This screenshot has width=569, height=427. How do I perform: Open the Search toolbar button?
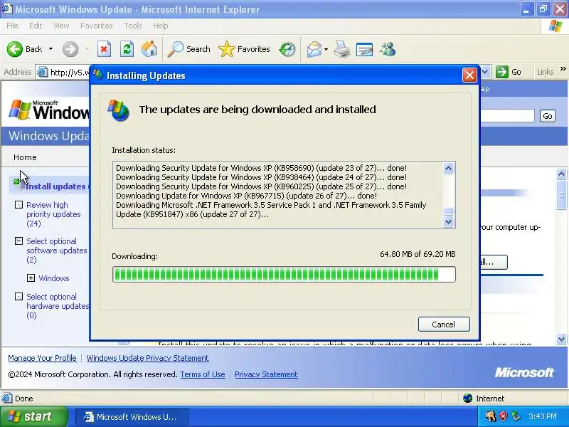click(x=188, y=49)
